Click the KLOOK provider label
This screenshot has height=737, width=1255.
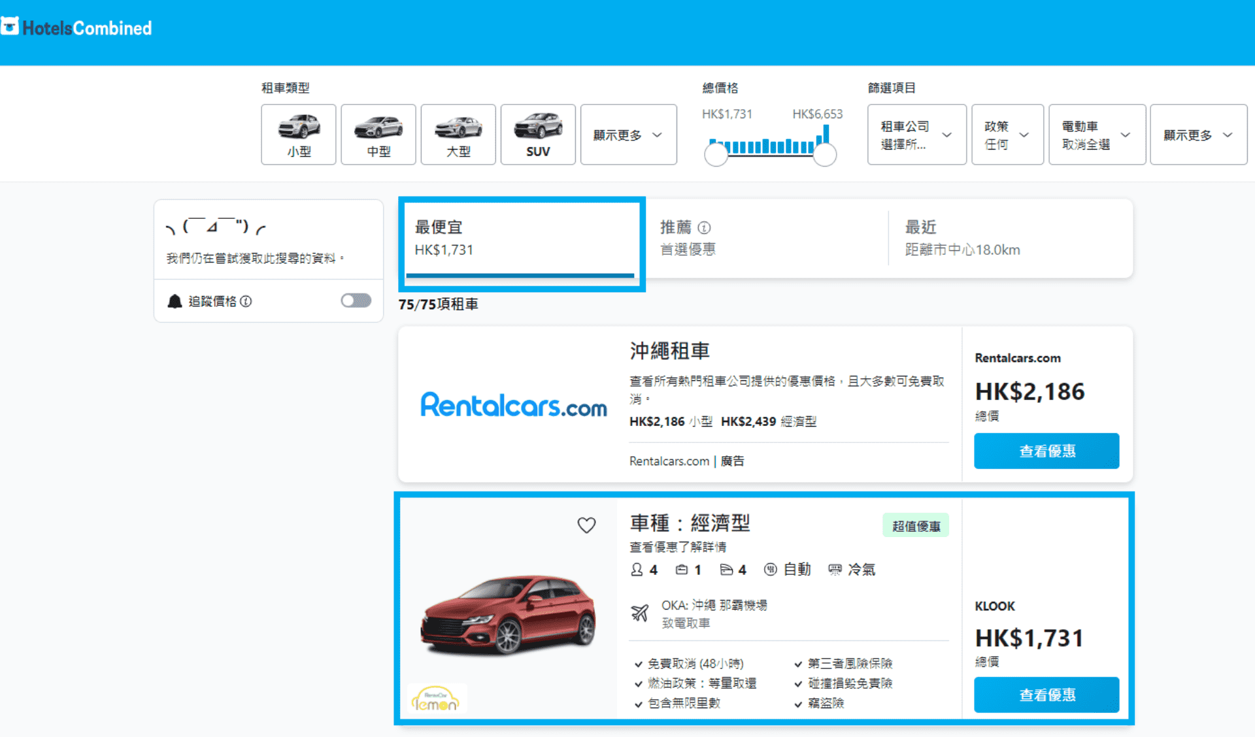point(994,606)
